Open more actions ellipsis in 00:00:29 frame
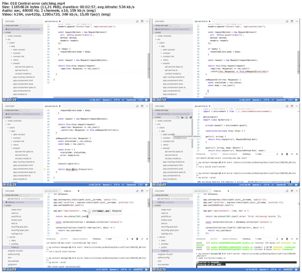The image size is (302, 273). pos(147,21)
